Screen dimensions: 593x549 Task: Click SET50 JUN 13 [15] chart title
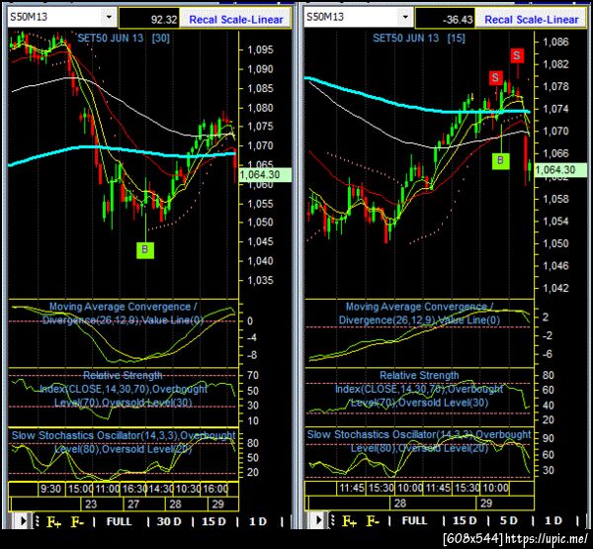[419, 38]
